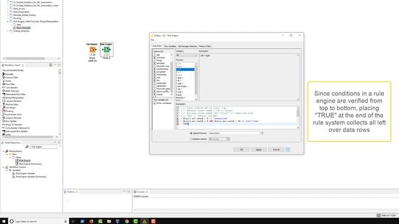
Task: Select Excel Writer (XLS) recommended node
Action: click(12, 114)
